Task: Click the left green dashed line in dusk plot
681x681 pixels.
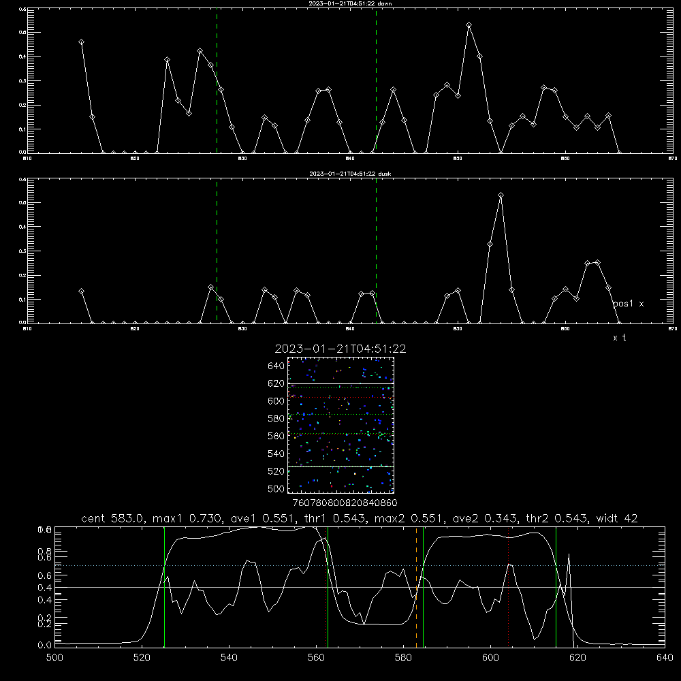Action: point(217,251)
